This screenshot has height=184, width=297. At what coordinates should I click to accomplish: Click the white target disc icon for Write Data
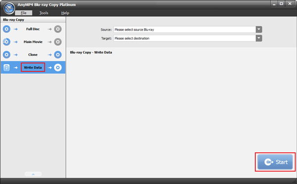tap(58, 67)
